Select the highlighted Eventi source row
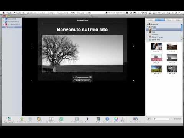Viewport: 184px width, 138px height. (163, 30)
